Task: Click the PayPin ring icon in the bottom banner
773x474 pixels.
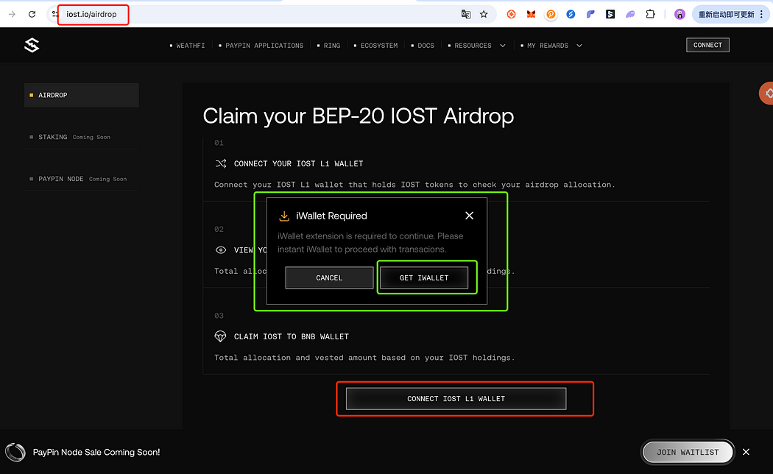Action: (15, 452)
